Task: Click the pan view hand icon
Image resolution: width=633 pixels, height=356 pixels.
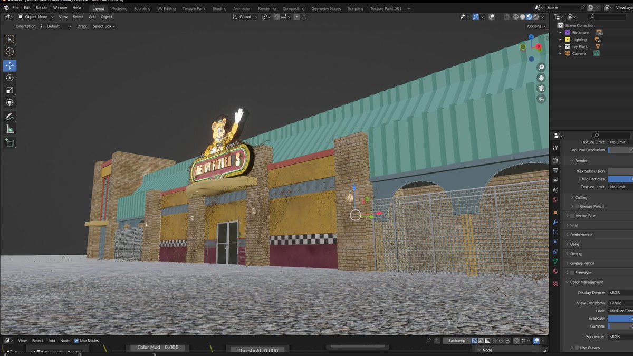Action: tap(541, 78)
